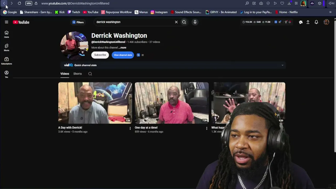Open the Sound Effects bookmark
This screenshot has height=189, width=336.
tap(186, 12)
